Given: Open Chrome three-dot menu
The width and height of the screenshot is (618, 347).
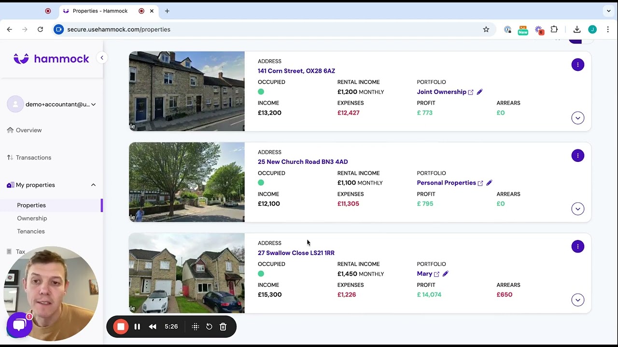Looking at the screenshot, I should [608, 29].
